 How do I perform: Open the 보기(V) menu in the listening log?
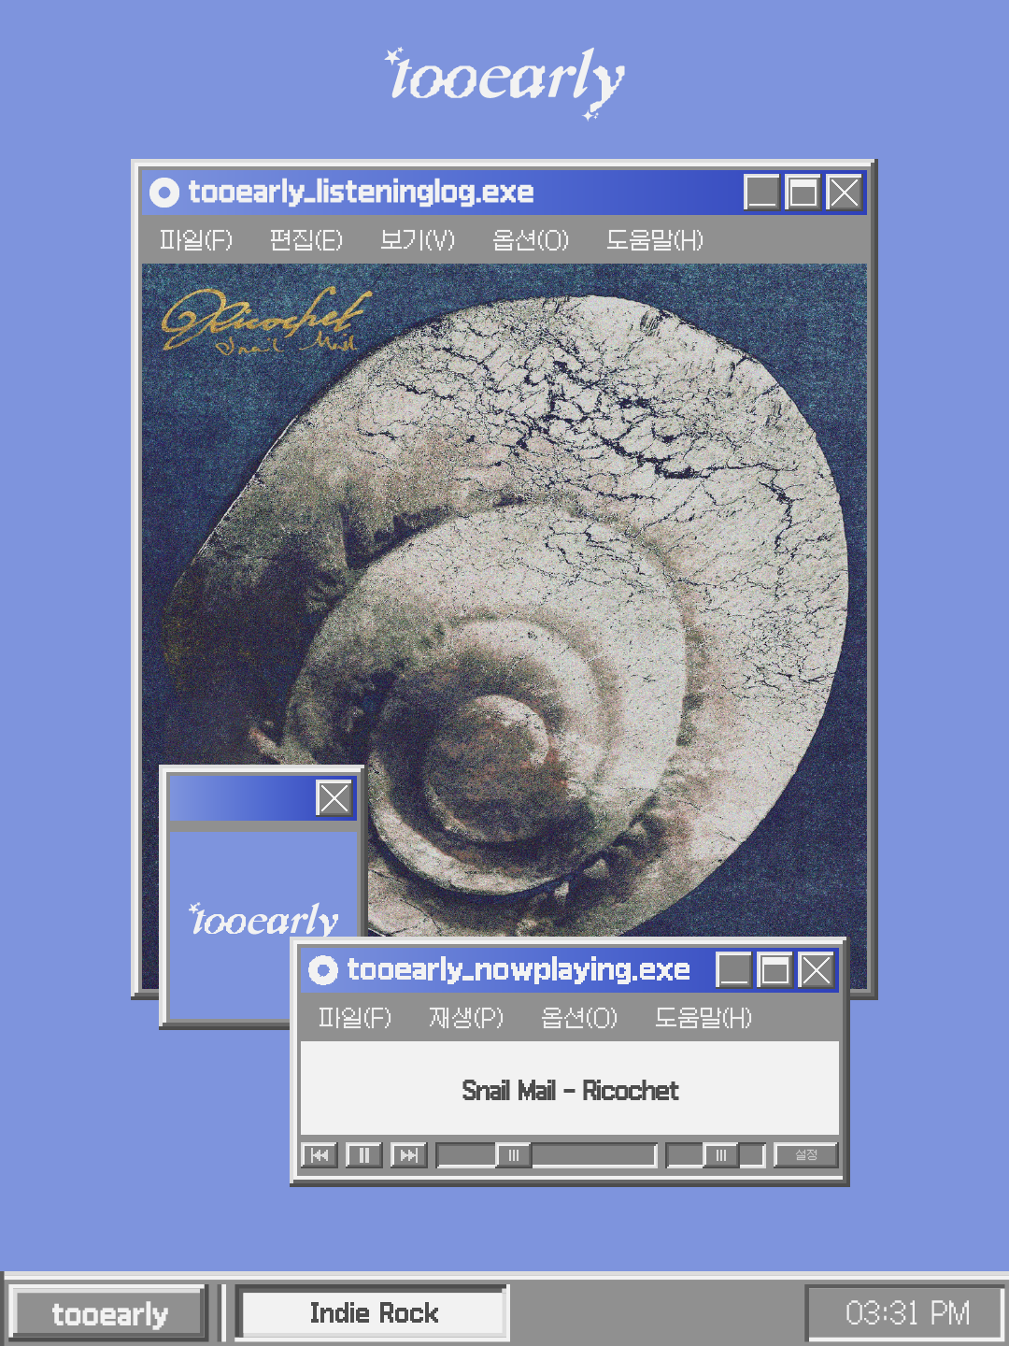tap(415, 240)
